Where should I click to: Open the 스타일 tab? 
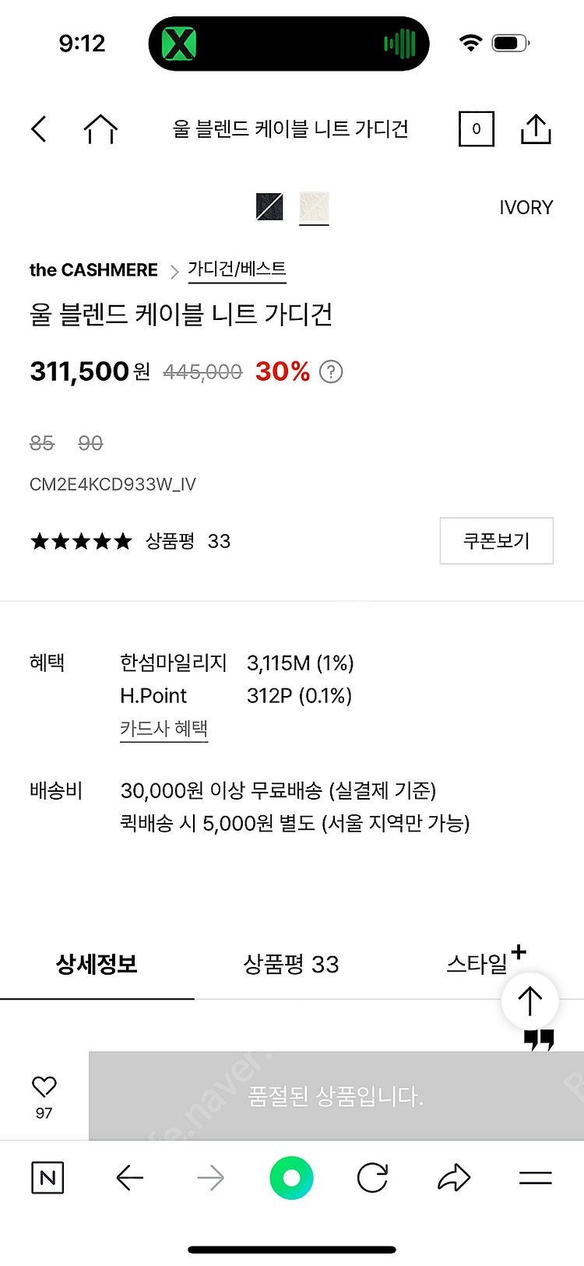point(477,965)
